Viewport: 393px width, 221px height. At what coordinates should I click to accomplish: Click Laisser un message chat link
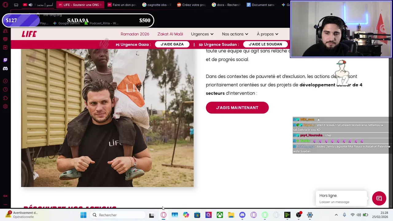[x=334, y=202]
